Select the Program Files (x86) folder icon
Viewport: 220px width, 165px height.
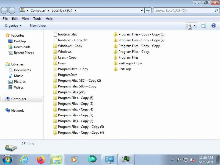(55, 92)
